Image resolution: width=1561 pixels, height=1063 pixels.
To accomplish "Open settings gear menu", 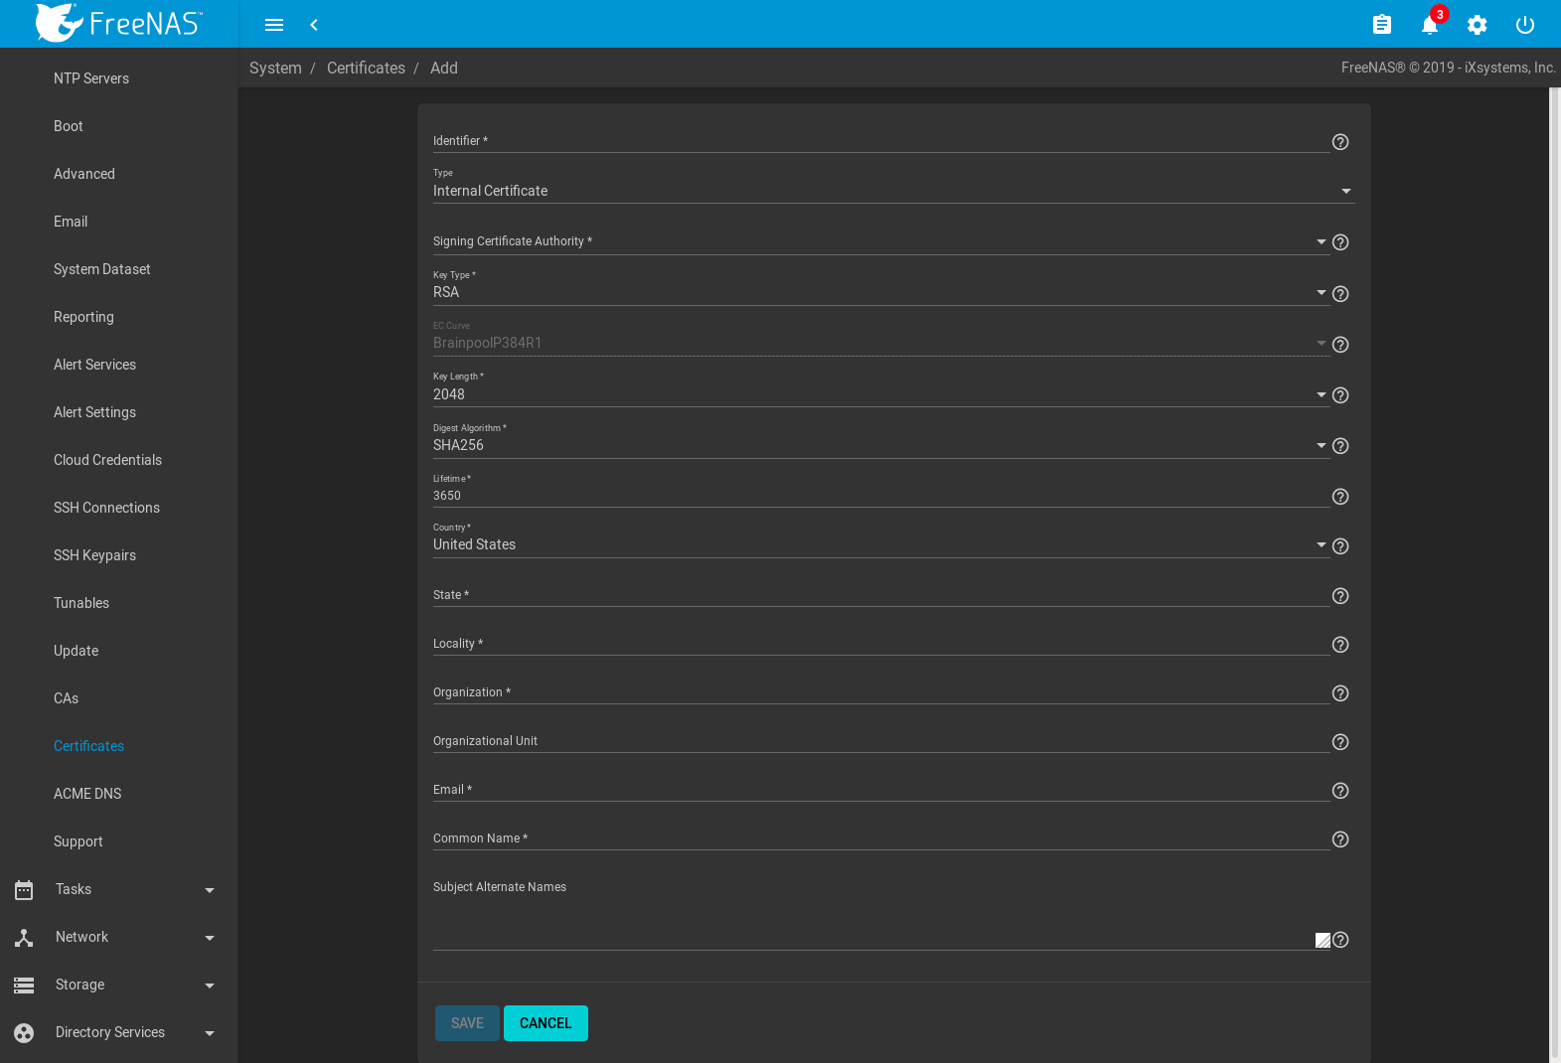I will pos(1478,25).
